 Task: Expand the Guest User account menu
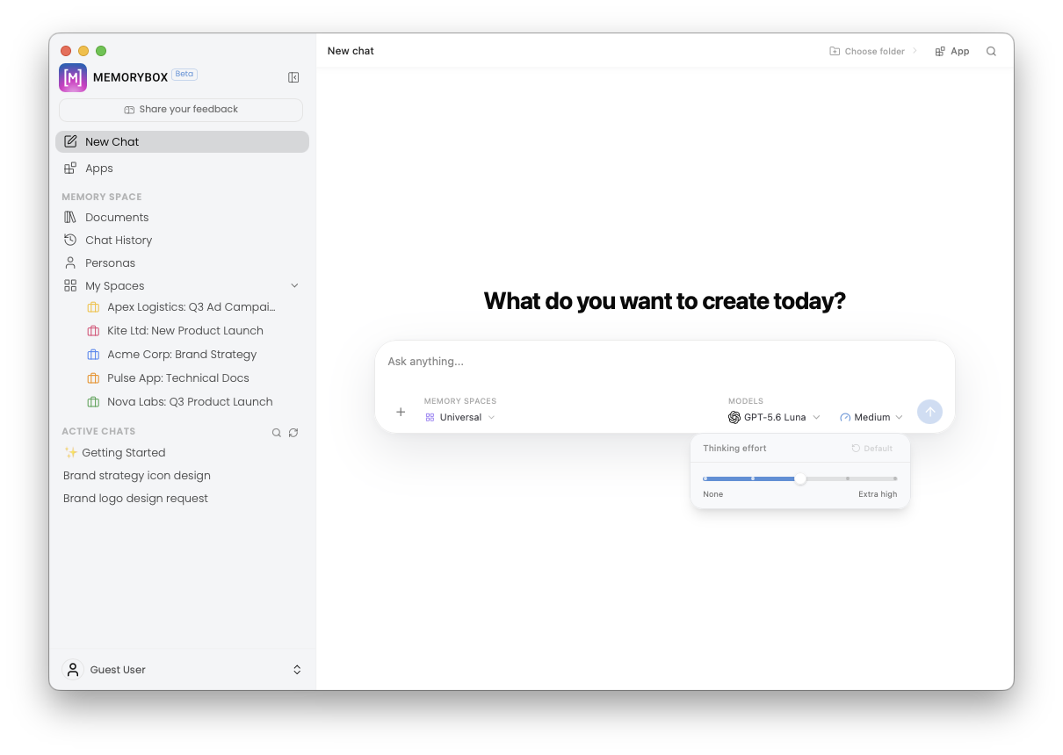tap(297, 670)
